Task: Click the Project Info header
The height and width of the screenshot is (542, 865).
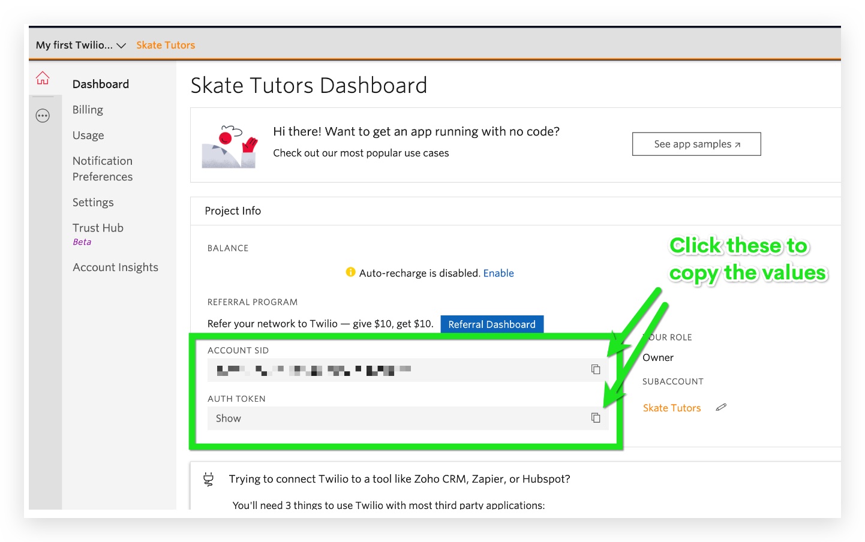Action: (233, 211)
